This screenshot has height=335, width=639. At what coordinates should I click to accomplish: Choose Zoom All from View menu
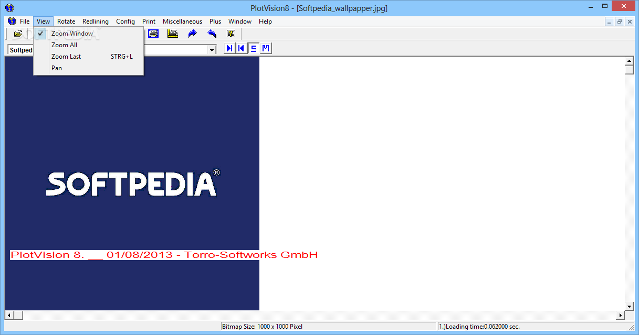[88, 45]
